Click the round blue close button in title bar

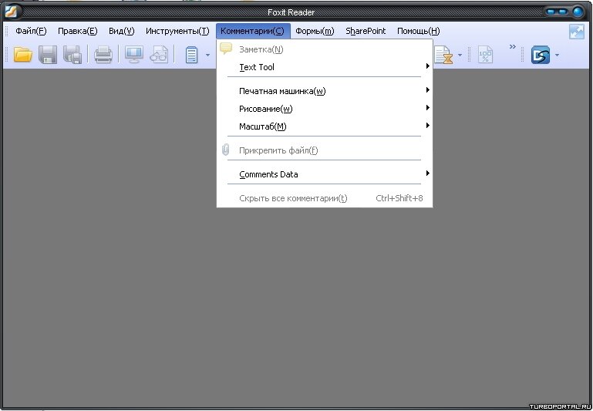point(578,12)
